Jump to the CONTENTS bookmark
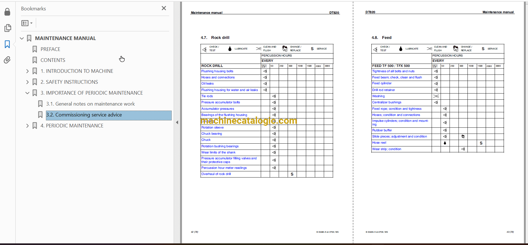Image resolution: width=528 pixels, height=245 pixels. tap(53, 60)
